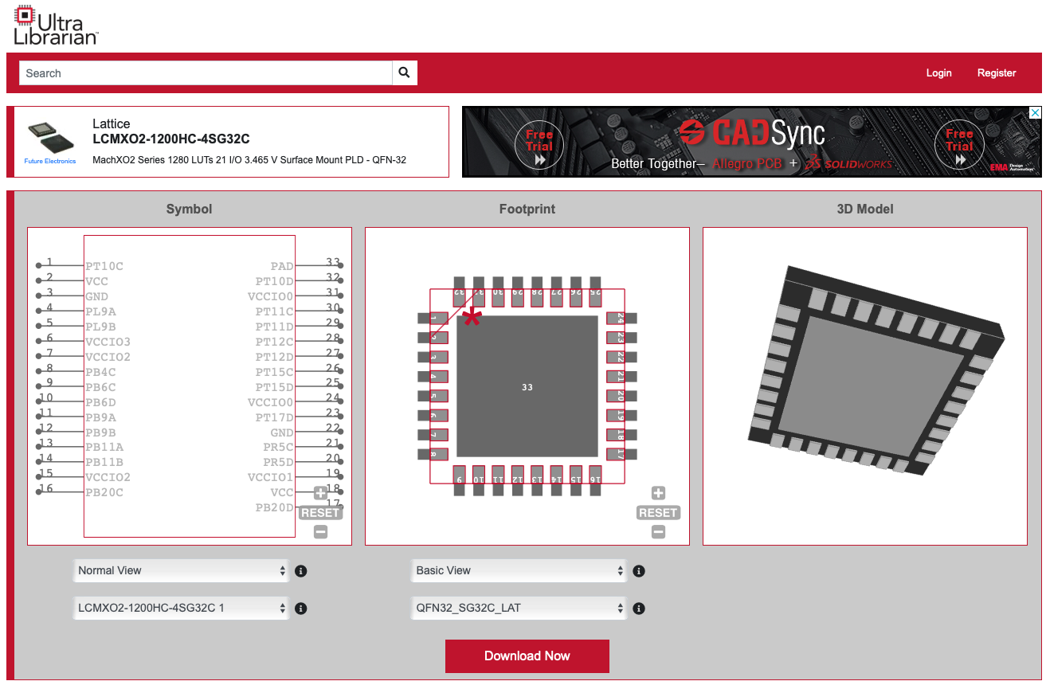This screenshot has width=1046, height=685.
Task: Click the PT11C pin label in symbol
Action: (x=274, y=311)
